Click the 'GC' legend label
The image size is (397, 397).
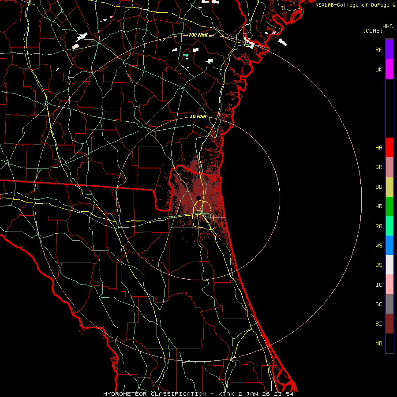(379, 304)
